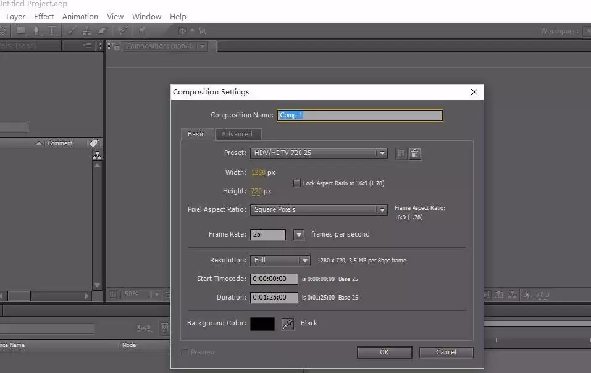Pick background color with the eyedropper
The width and height of the screenshot is (591, 373).
coord(288,324)
